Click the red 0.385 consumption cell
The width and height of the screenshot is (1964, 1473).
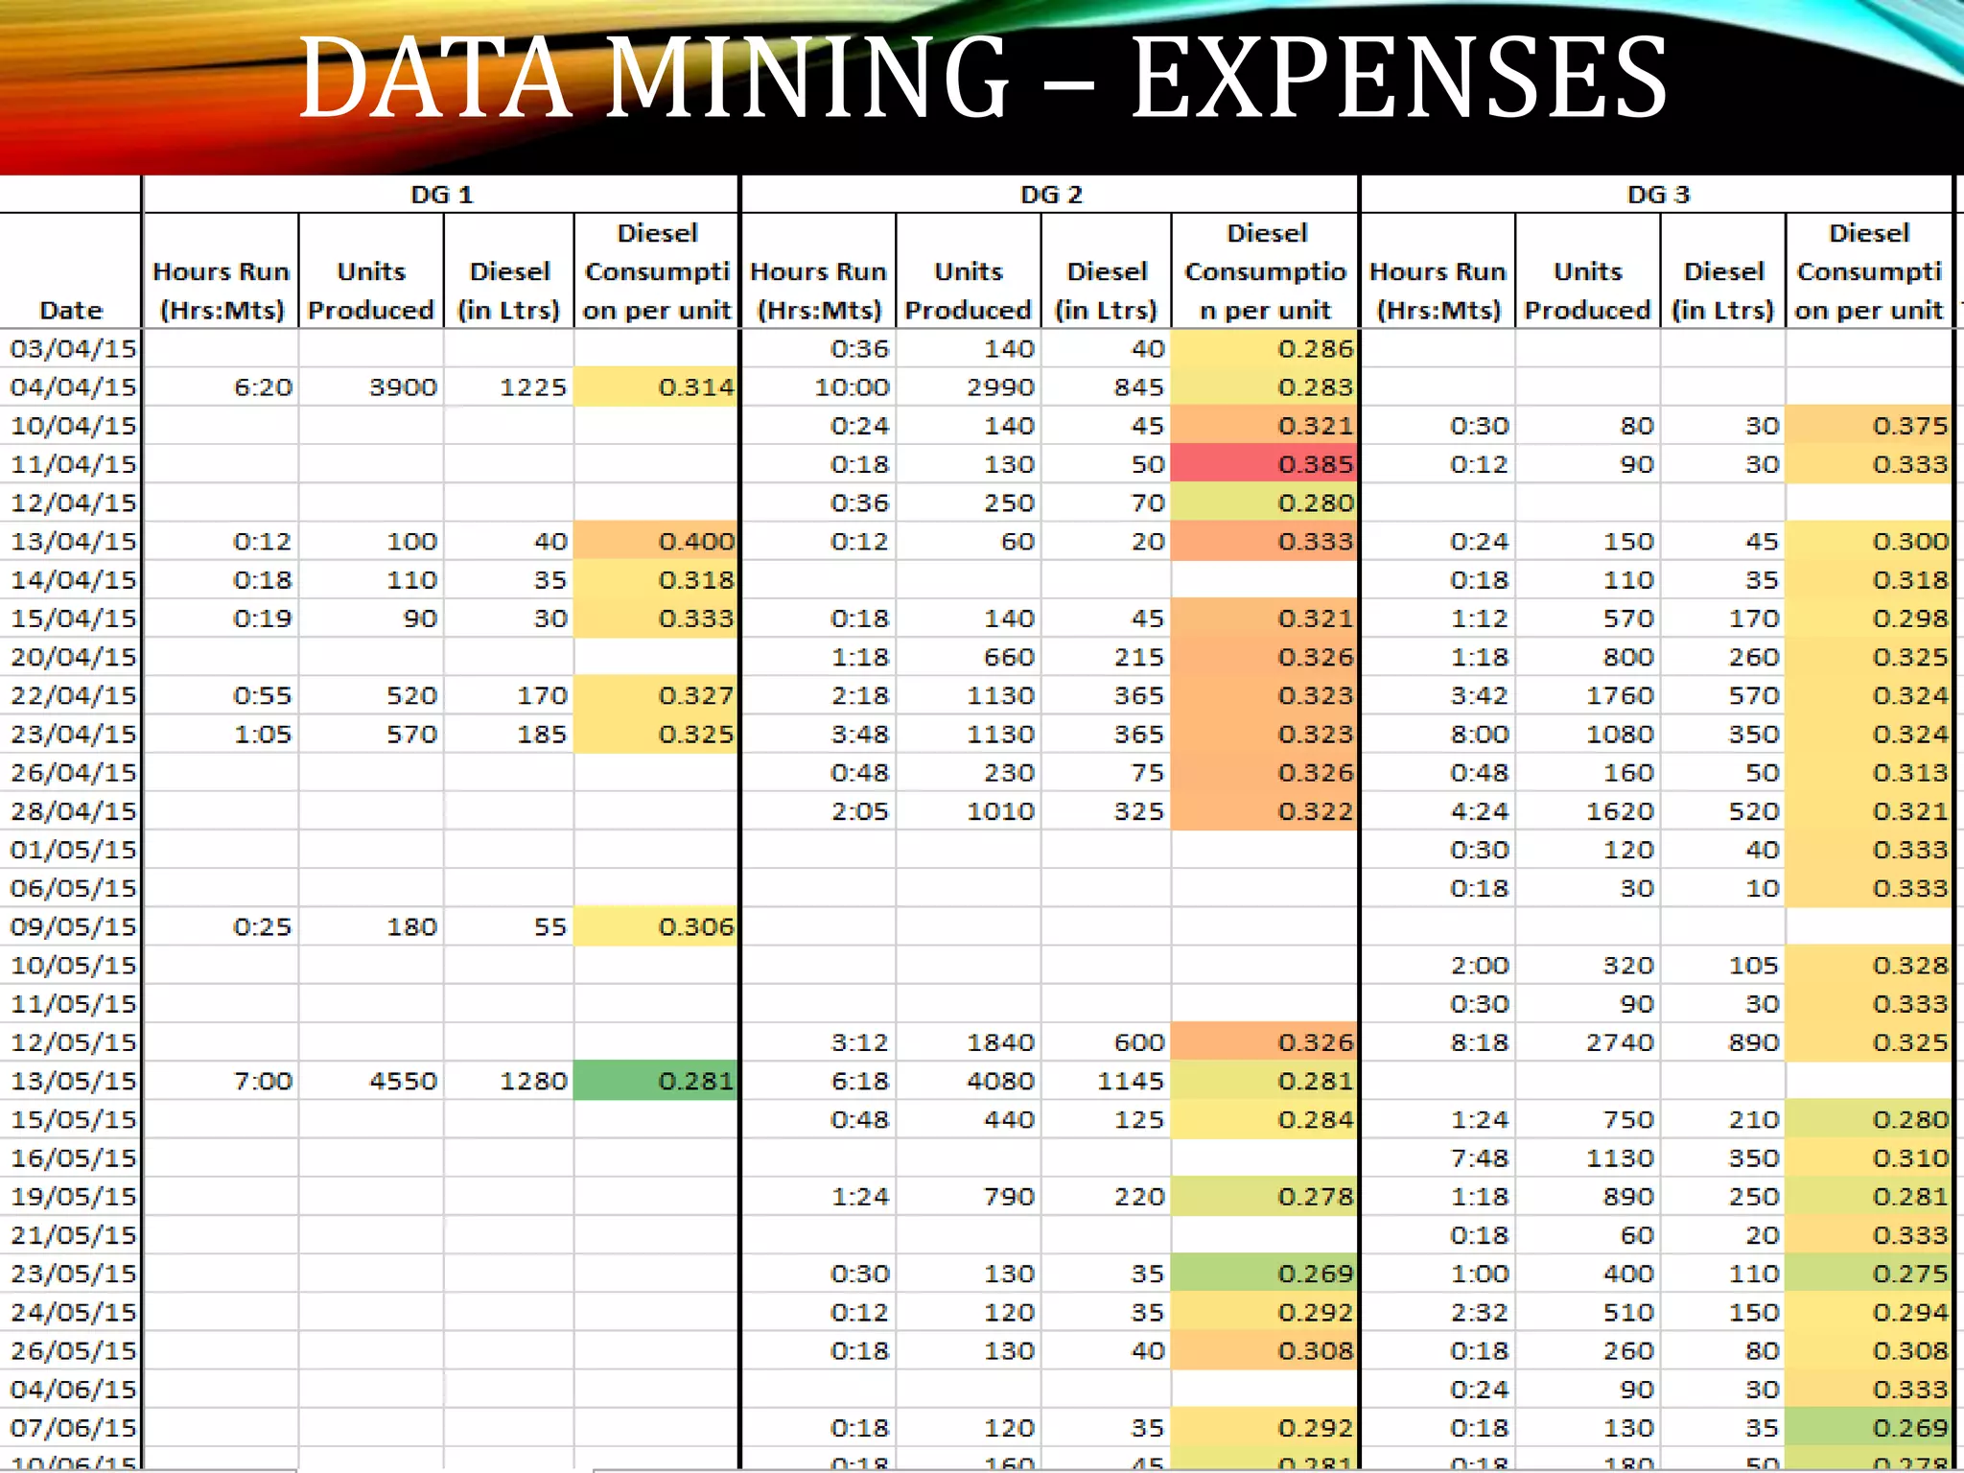coord(1265,464)
